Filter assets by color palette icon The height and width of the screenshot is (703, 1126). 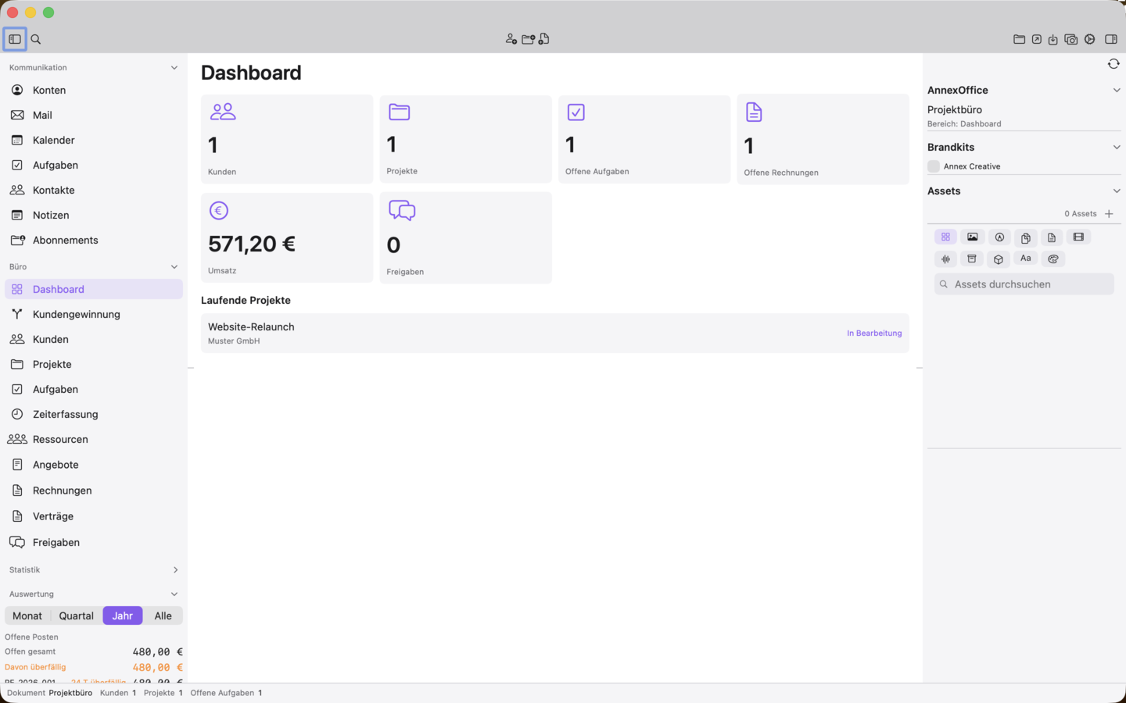click(x=1053, y=259)
